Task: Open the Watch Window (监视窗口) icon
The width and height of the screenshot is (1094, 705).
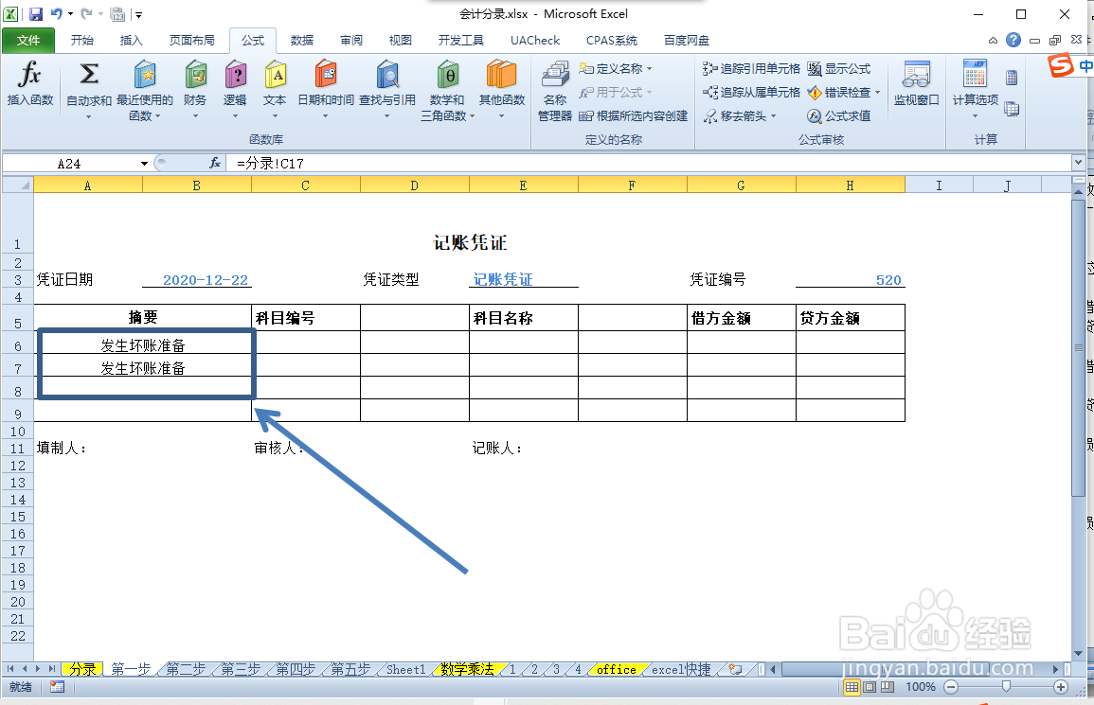Action: point(915,87)
